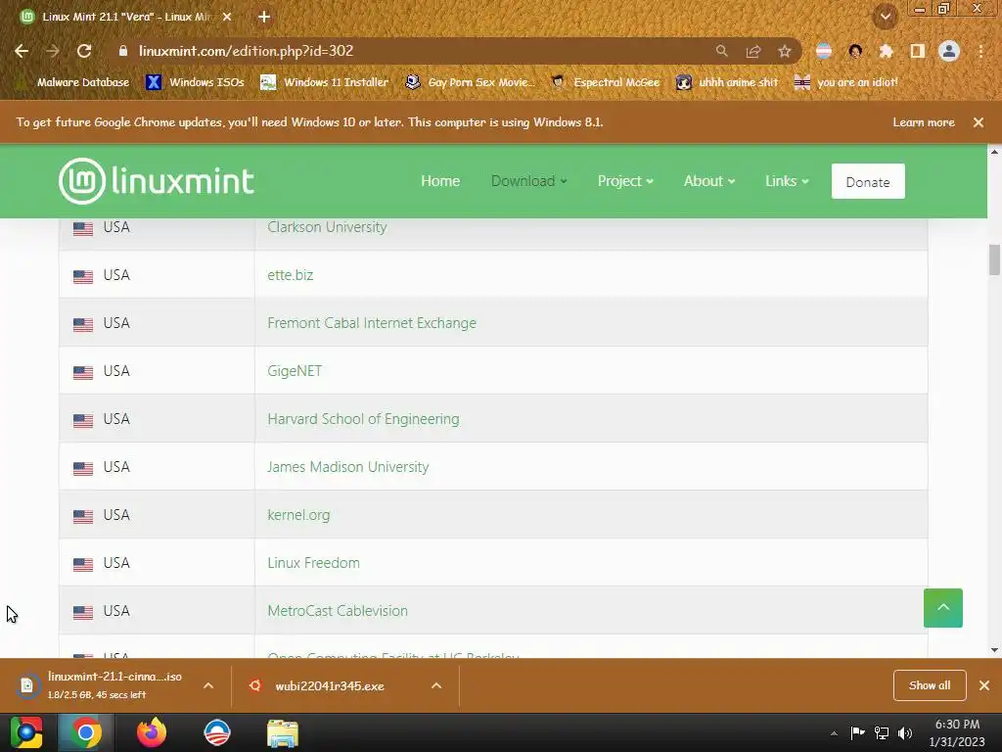Viewport: 1002px width, 752px height.
Task: Expand options for wubi22041r345.exe download
Action: coord(436,685)
